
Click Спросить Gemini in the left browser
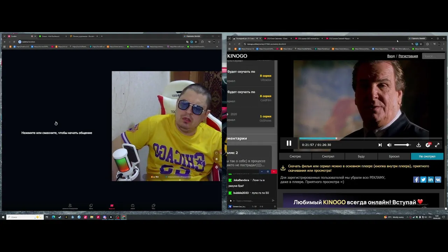click(x=192, y=36)
